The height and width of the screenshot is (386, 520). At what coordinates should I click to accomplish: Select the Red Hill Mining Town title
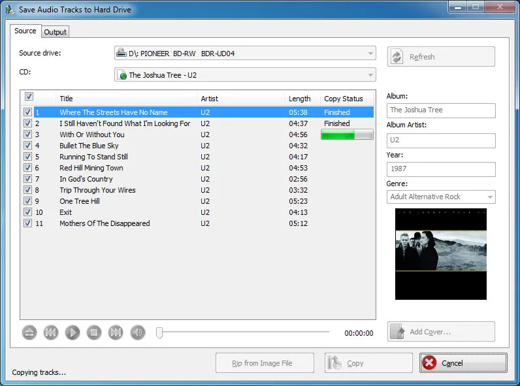click(x=91, y=168)
